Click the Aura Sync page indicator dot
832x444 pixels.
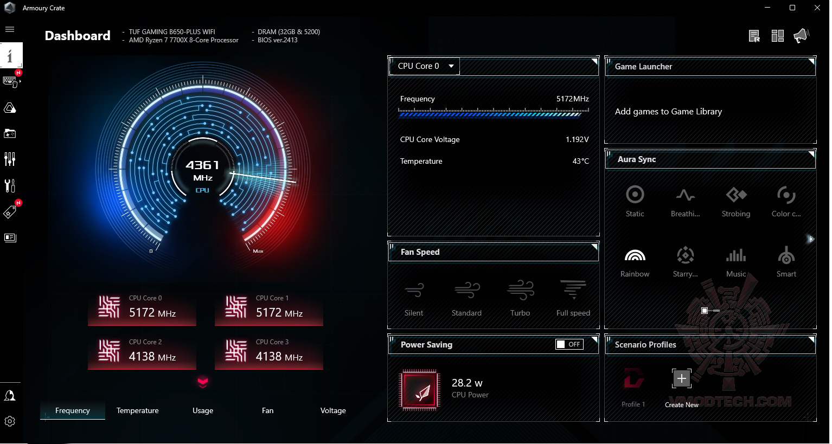coord(704,311)
